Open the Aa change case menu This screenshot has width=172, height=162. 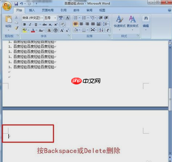click(x=41, y=30)
